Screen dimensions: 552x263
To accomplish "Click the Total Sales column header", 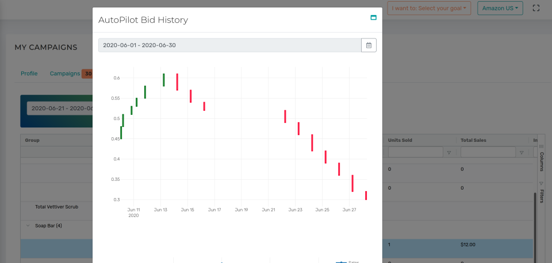I will pos(474,140).
